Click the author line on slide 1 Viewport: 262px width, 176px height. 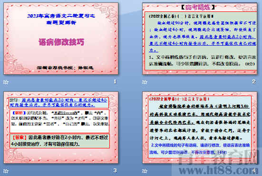65,68
